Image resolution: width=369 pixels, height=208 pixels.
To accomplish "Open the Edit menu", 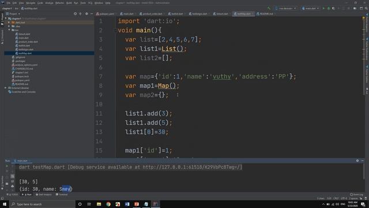I will coord(14,3).
